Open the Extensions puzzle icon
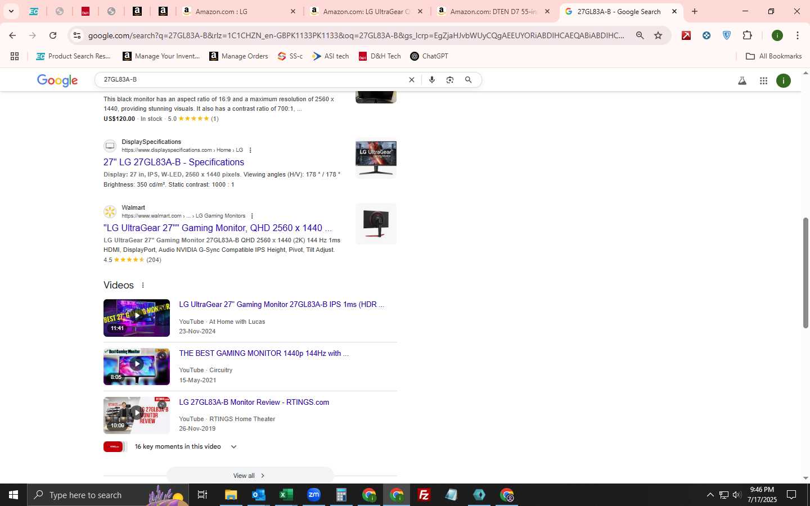The height and width of the screenshot is (506, 810). tap(747, 35)
